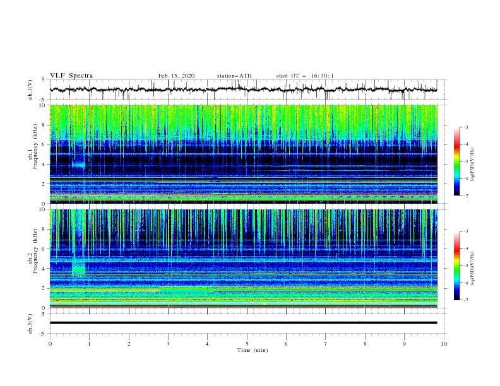Click the ch.2 spectrogram color scale bar

coord(457,266)
